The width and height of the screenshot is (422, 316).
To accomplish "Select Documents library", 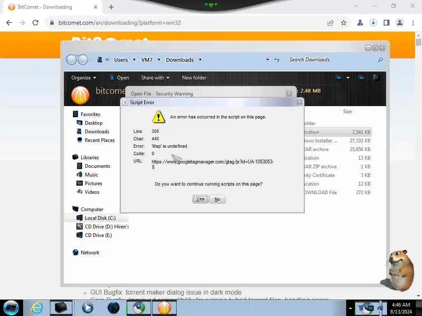I will tap(97, 166).
